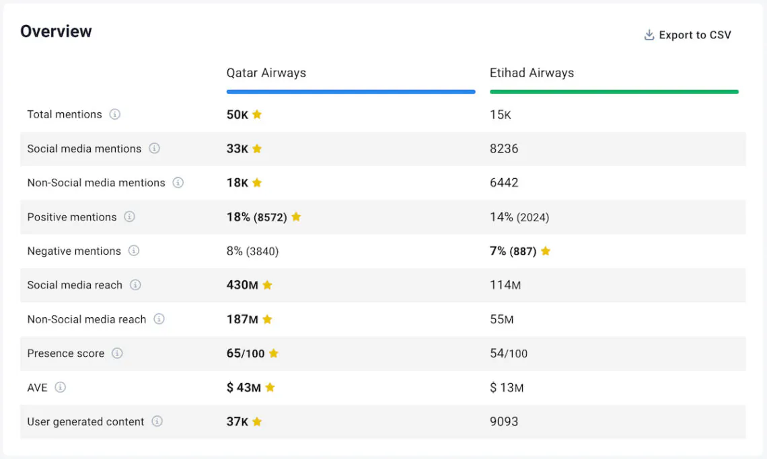
Task: Click Etihad's 54/100 presence score value
Action: click(x=509, y=353)
